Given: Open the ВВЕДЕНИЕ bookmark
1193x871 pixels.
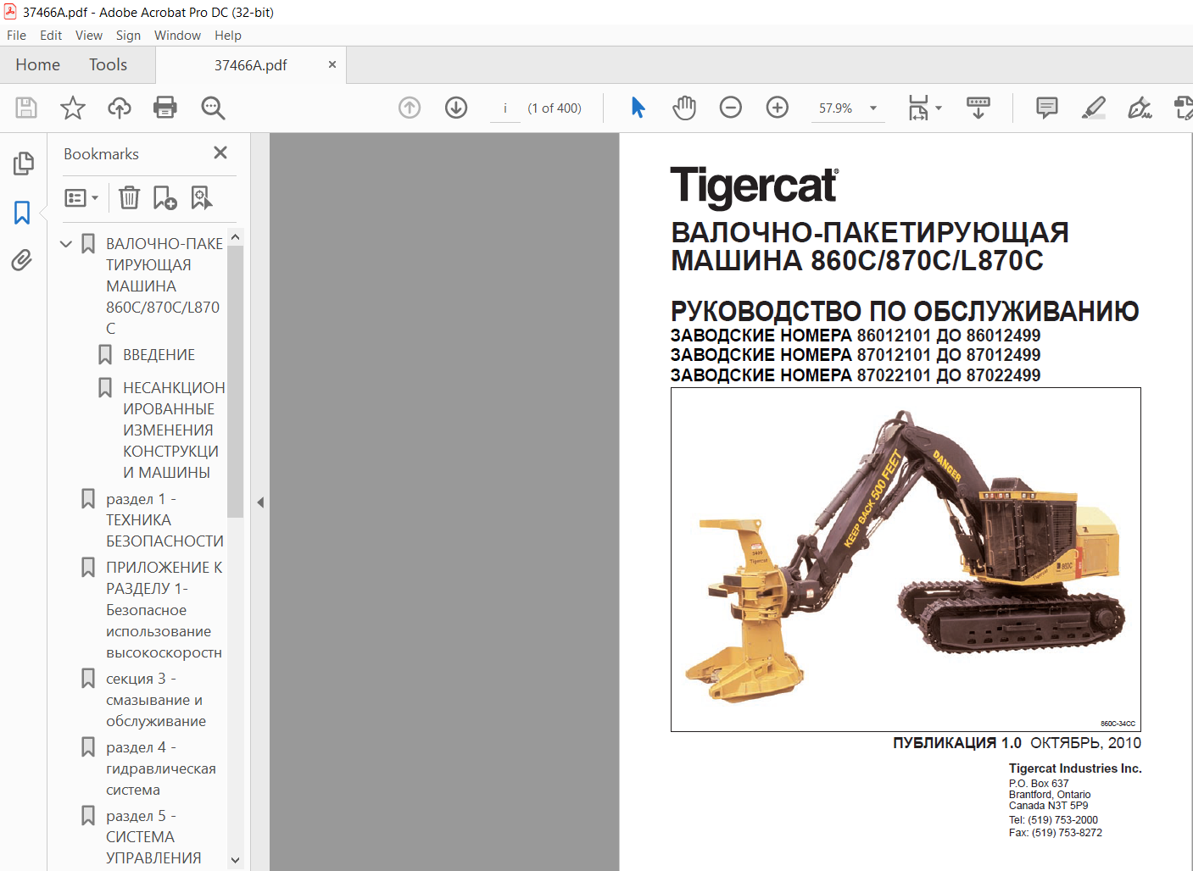Looking at the screenshot, I should [159, 355].
